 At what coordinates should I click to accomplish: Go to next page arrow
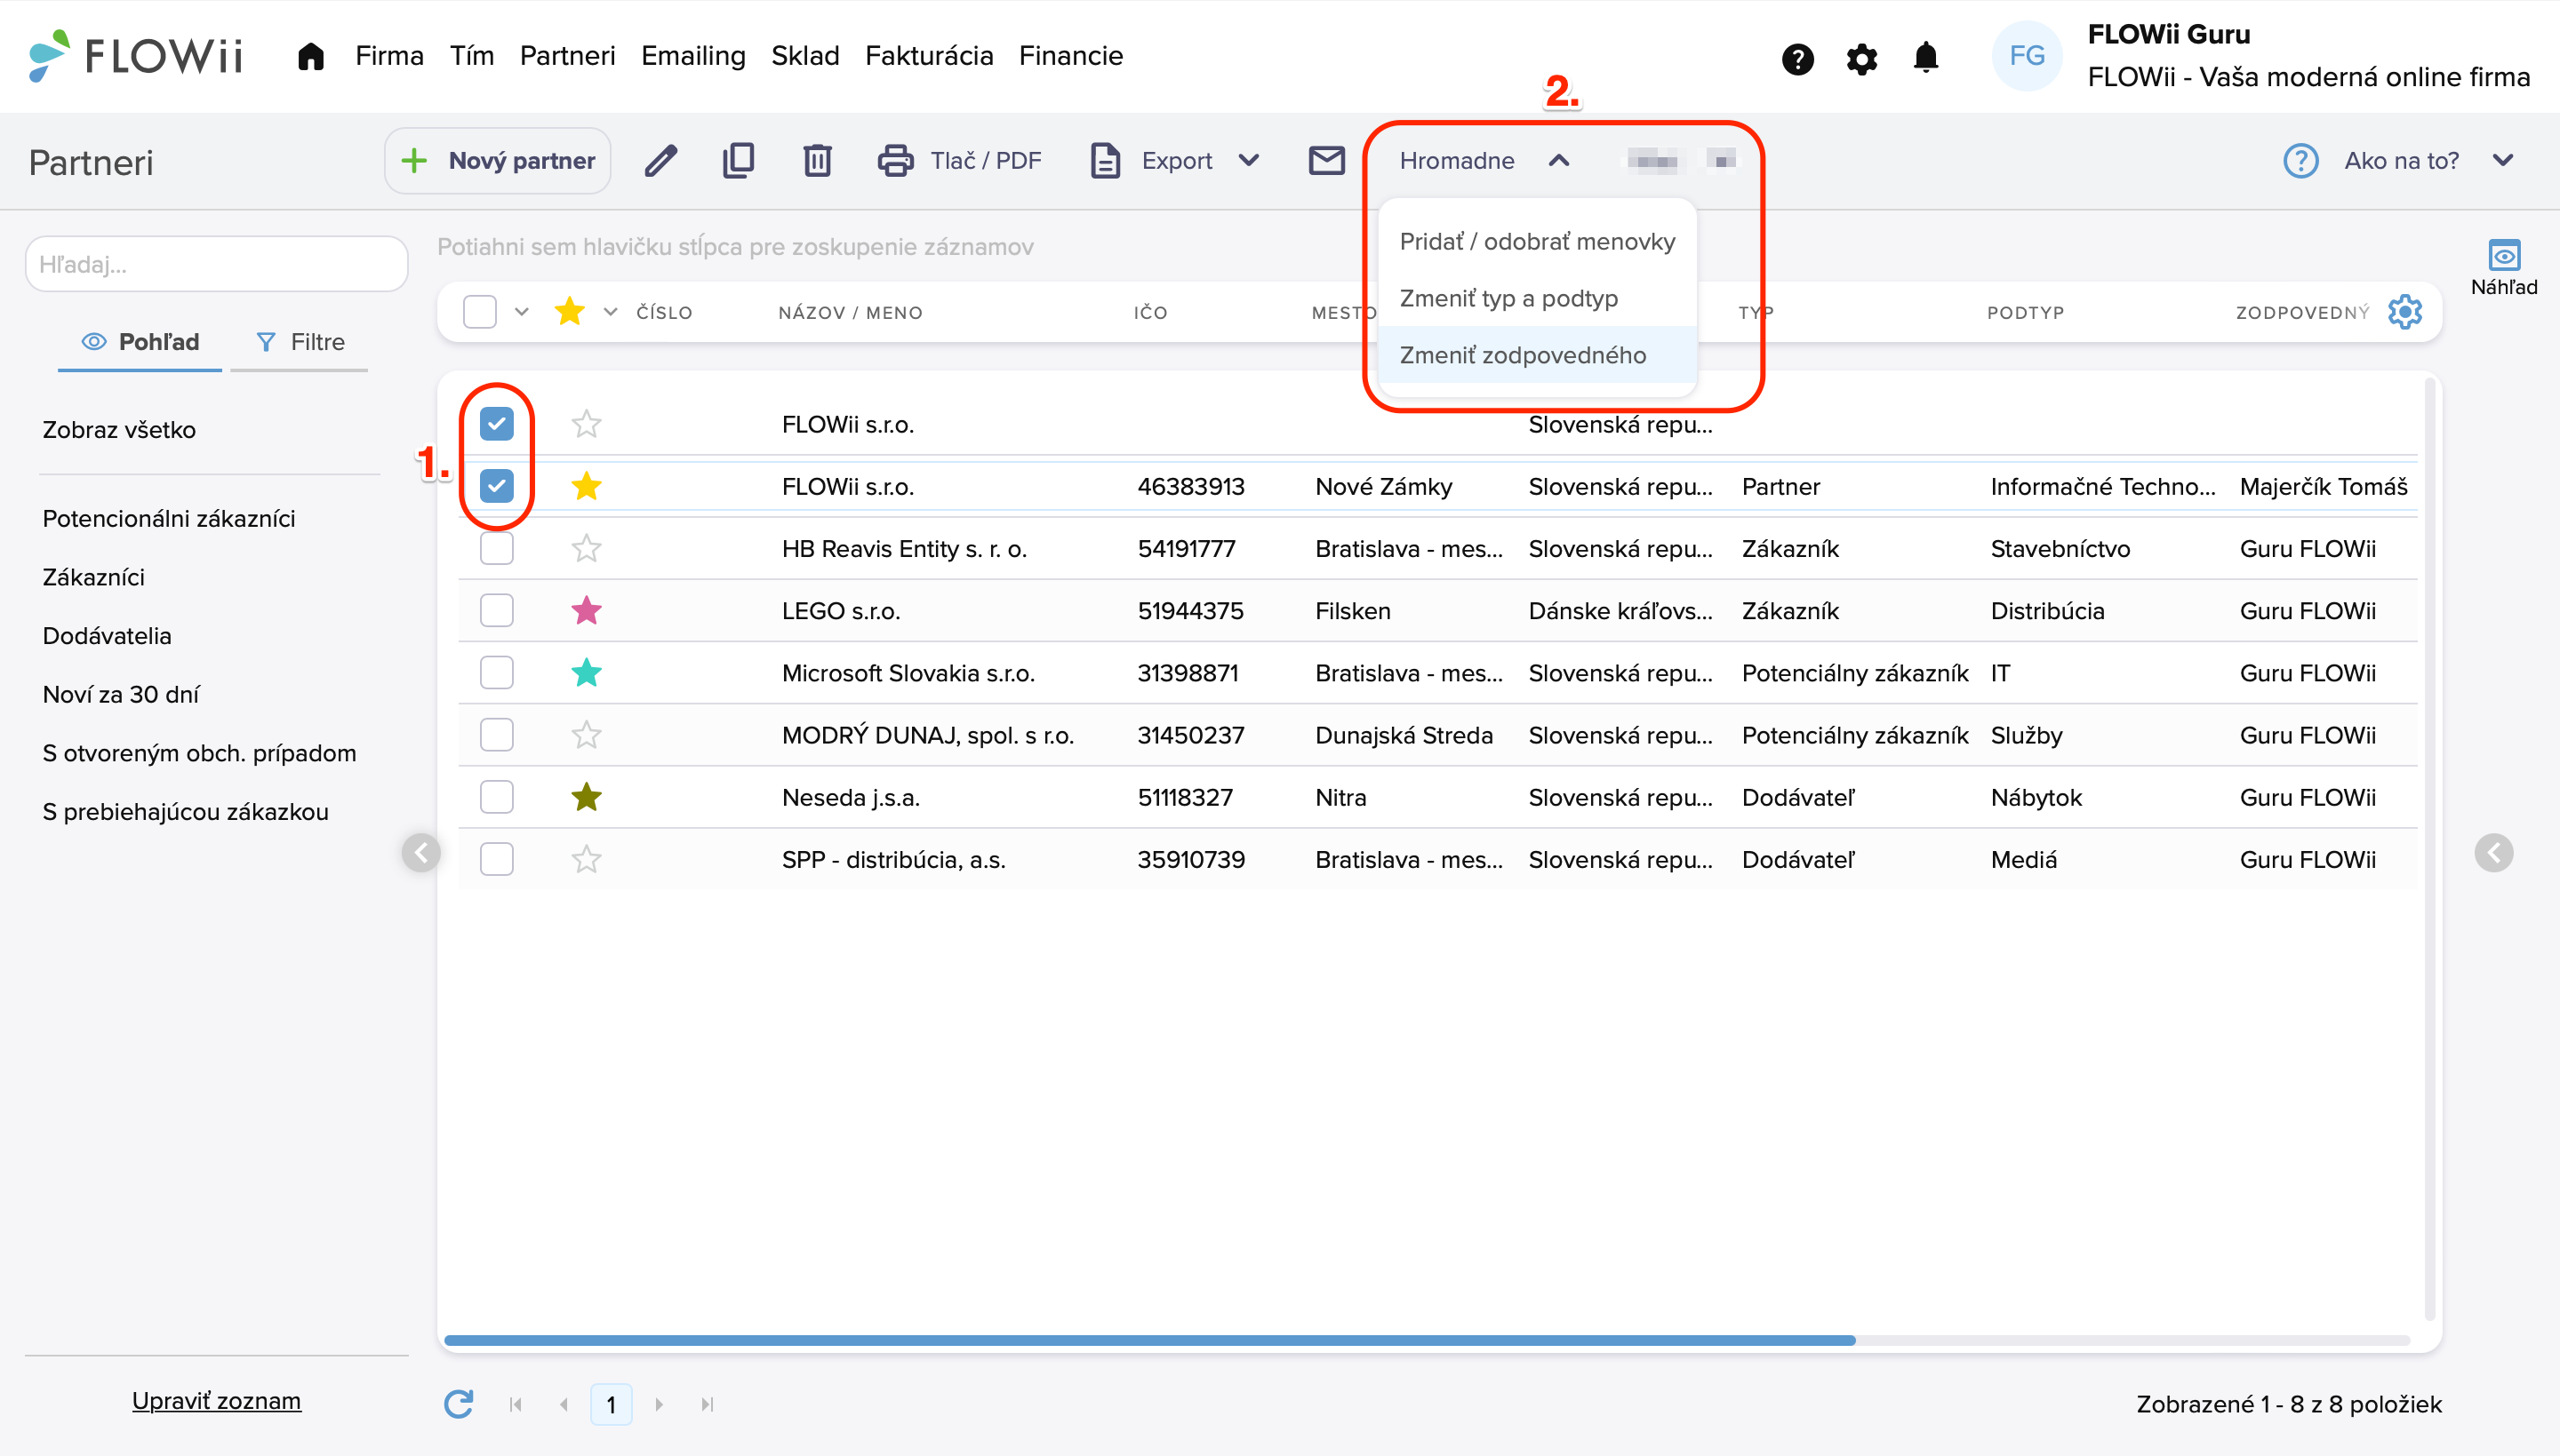[660, 1405]
